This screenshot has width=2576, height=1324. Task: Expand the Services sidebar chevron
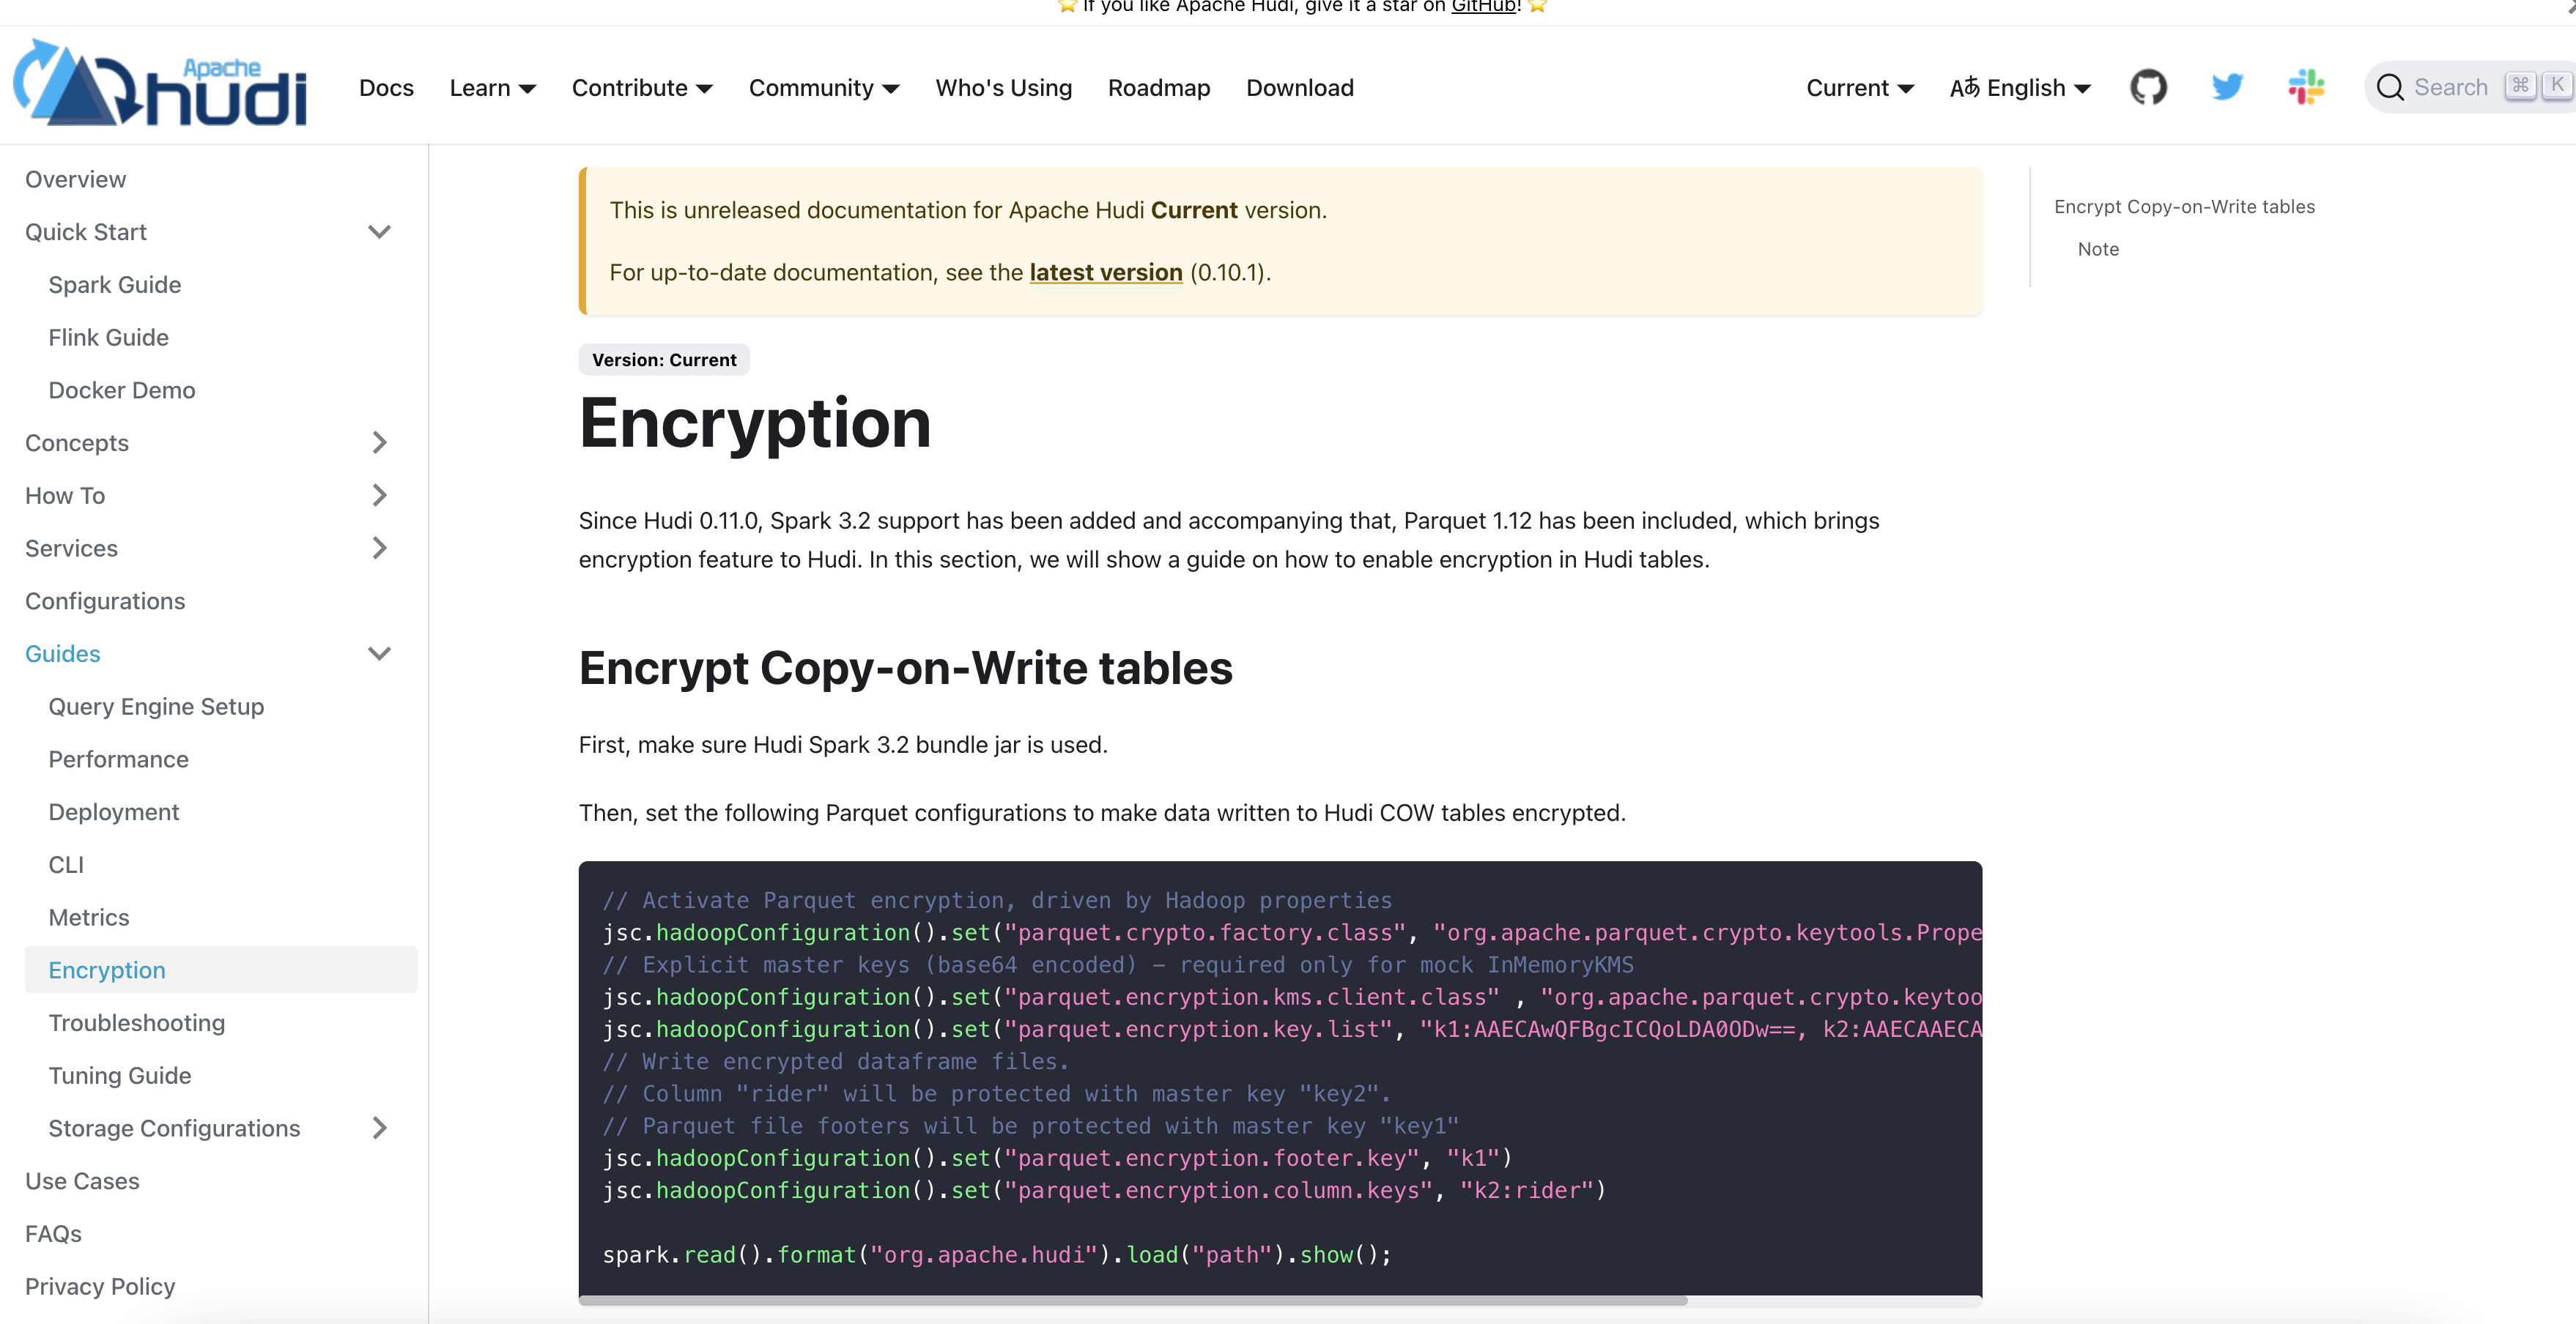379,548
